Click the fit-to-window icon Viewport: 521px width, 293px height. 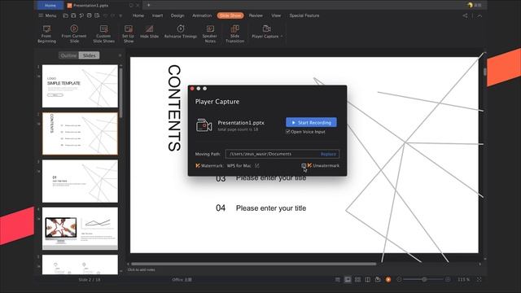pos(479,280)
